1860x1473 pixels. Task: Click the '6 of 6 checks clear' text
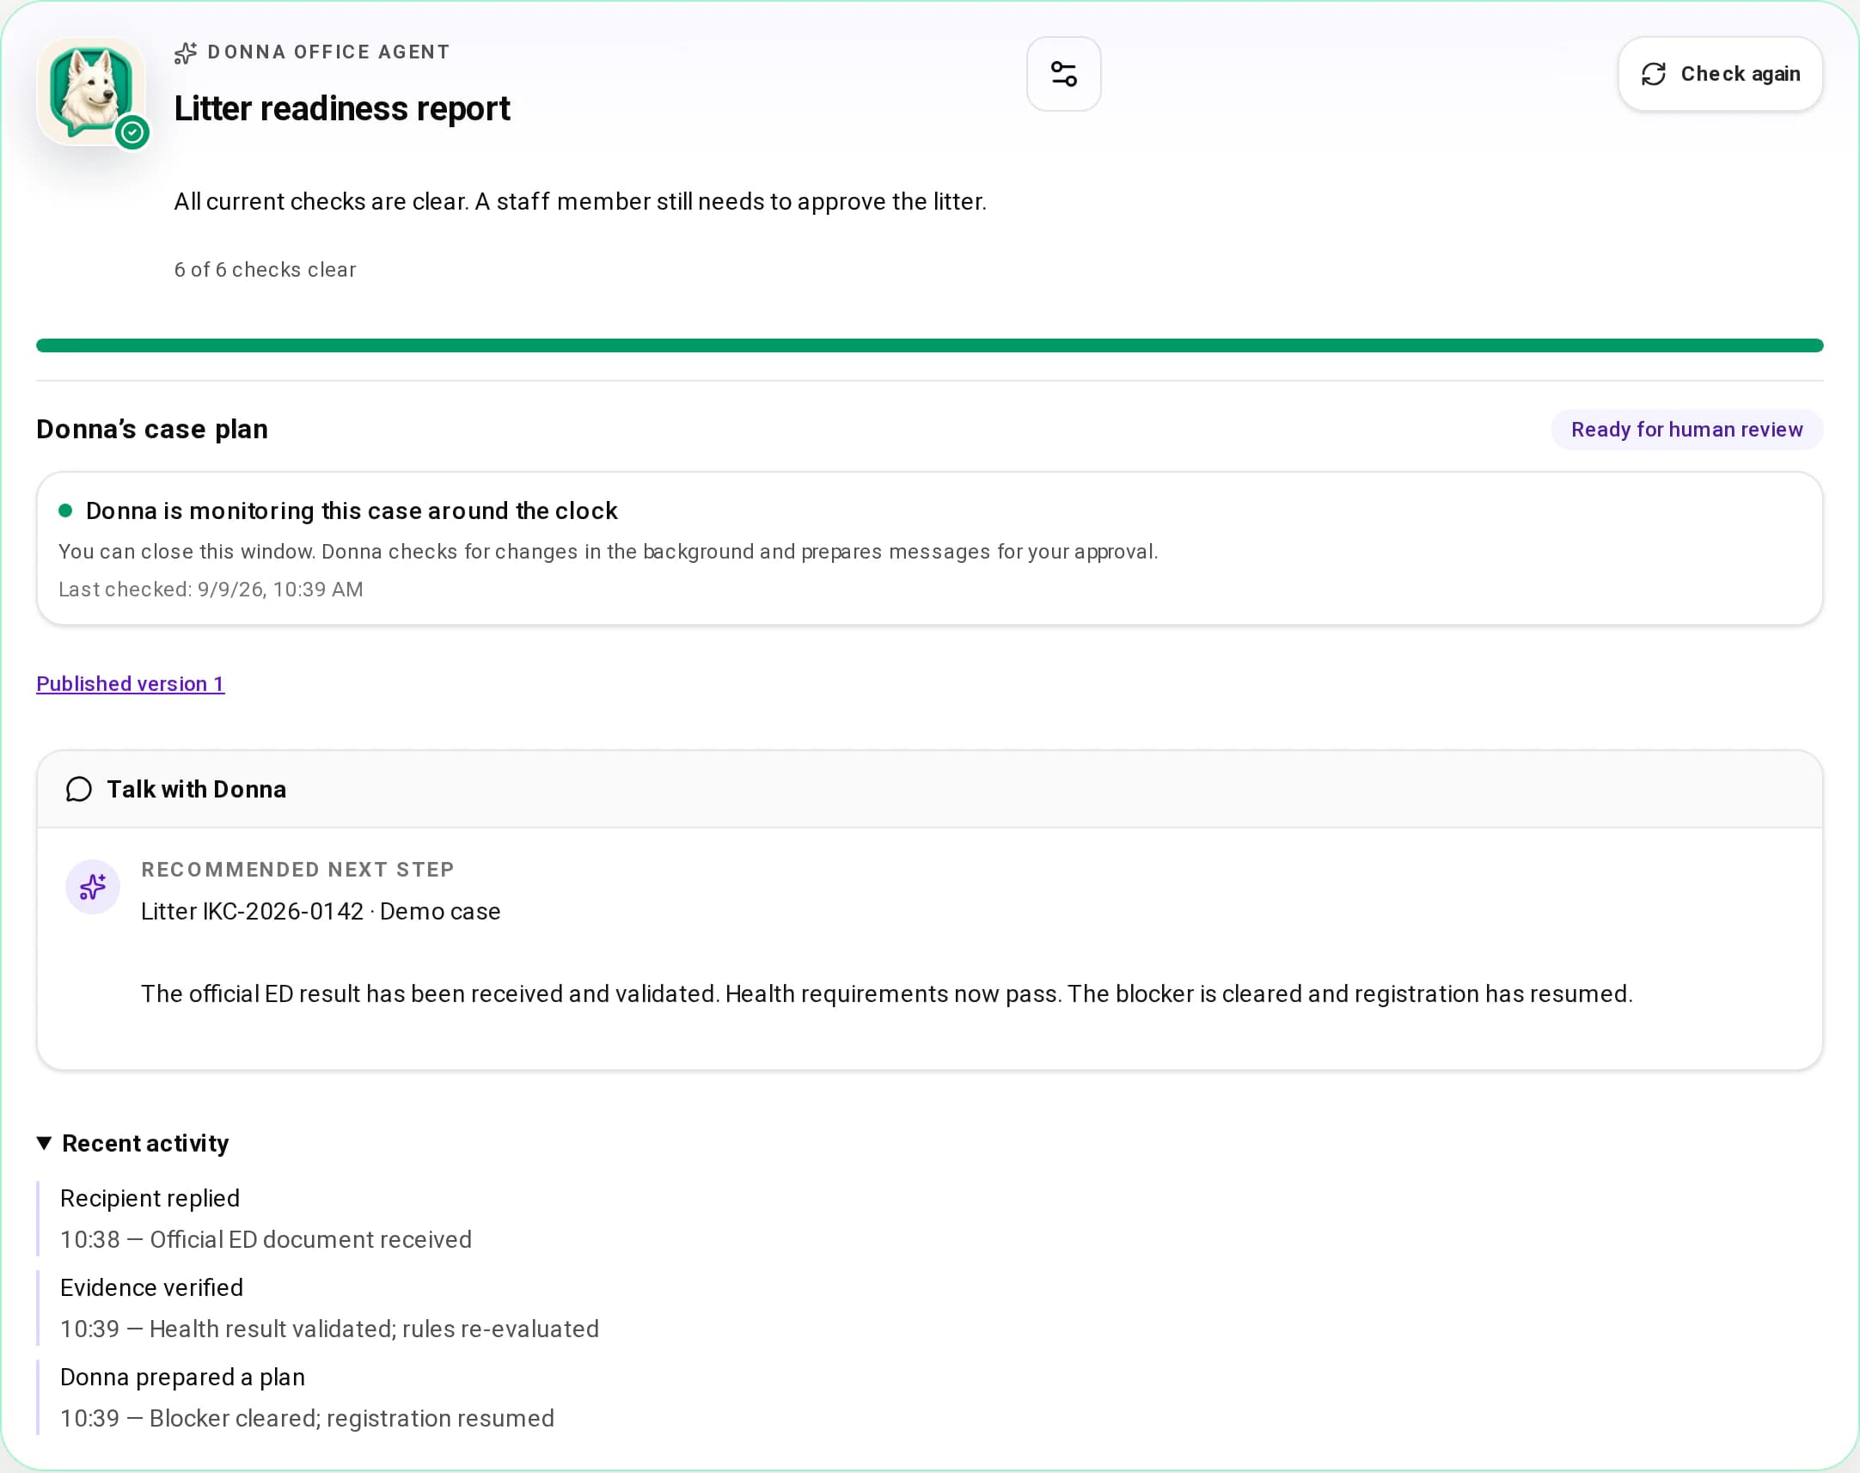tap(265, 270)
